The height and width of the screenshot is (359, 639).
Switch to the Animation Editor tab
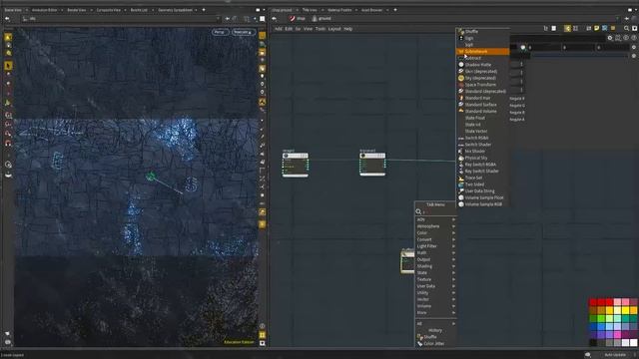point(44,10)
